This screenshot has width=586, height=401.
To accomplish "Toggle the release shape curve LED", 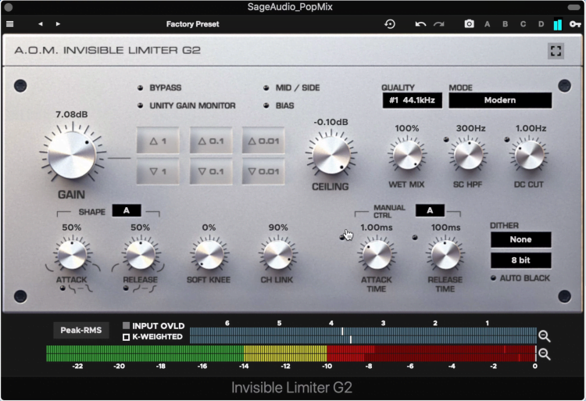I will coord(126,288).
